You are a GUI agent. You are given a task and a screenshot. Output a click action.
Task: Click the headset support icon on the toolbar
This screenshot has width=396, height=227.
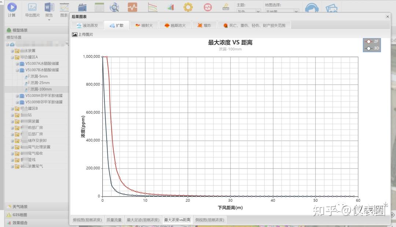[x=313, y=7]
